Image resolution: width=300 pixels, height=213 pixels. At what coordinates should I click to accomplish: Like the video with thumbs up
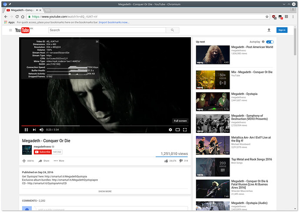point(166,161)
